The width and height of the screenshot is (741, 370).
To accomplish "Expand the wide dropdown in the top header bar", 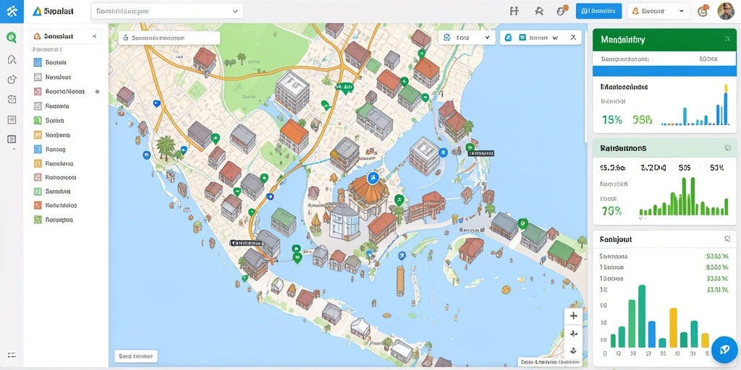I will (167, 11).
